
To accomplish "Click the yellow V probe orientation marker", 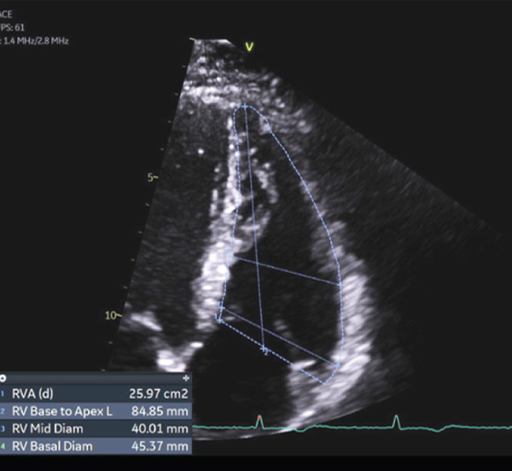I will [249, 47].
